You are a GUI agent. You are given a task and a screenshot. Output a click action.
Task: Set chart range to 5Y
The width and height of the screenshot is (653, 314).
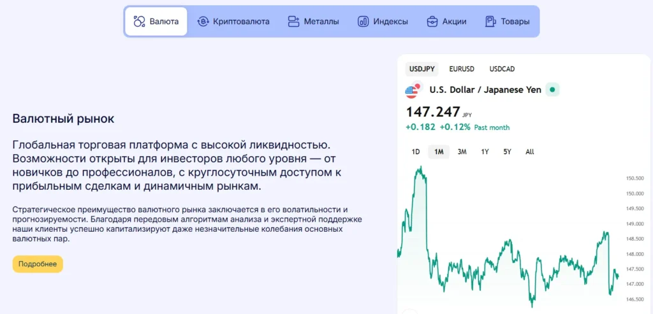coord(507,152)
